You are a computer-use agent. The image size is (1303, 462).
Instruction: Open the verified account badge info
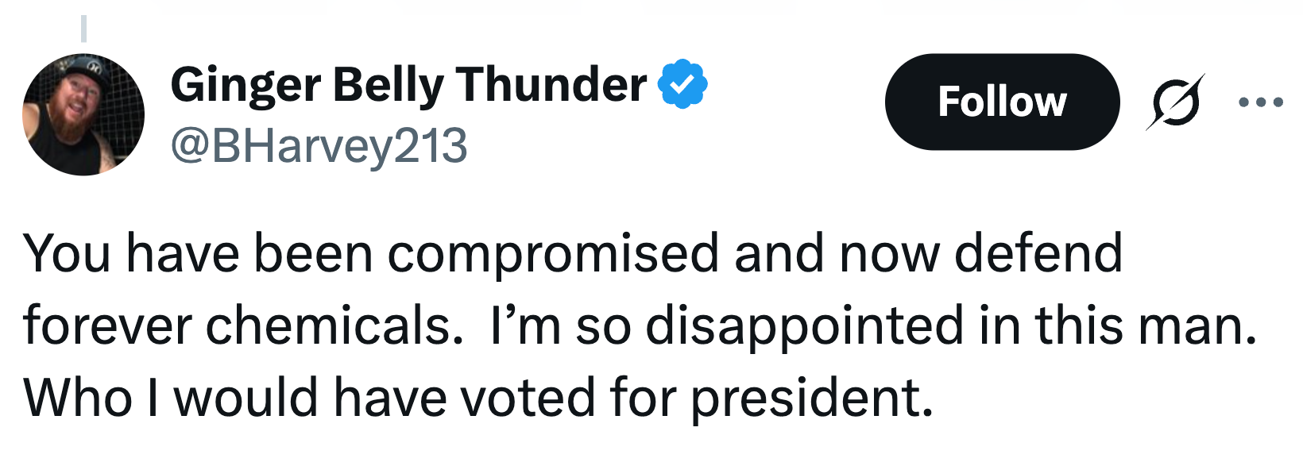pyautogui.click(x=682, y=84)
